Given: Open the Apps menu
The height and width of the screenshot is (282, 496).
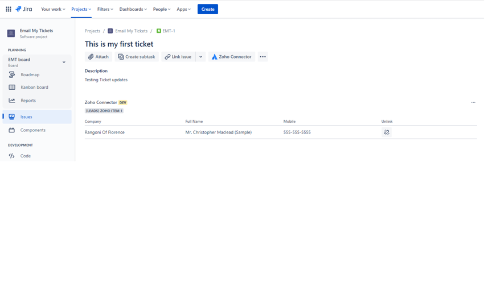Looking at the screenshot, I should tap(183, 9).
